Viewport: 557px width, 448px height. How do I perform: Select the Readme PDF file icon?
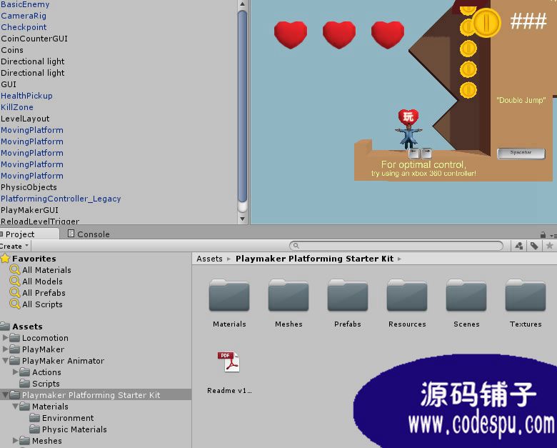click(x=229, y=362)
